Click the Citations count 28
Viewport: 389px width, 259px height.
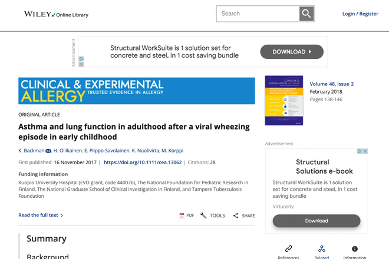point(213,162)
